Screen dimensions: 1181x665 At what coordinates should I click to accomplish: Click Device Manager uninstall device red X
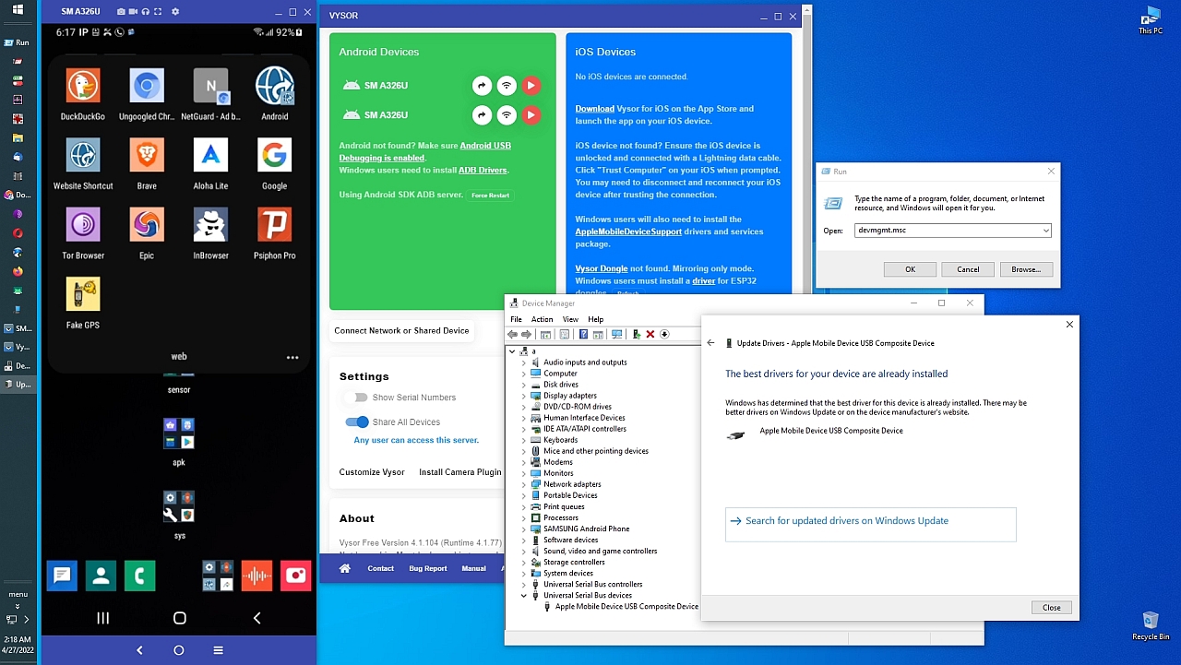pos(650,334)
